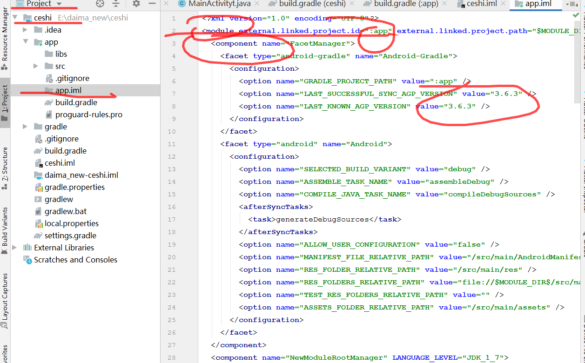Open the Build Variants side panel
This screenshot has height=363, width=585.
click(x=5, y=228)
